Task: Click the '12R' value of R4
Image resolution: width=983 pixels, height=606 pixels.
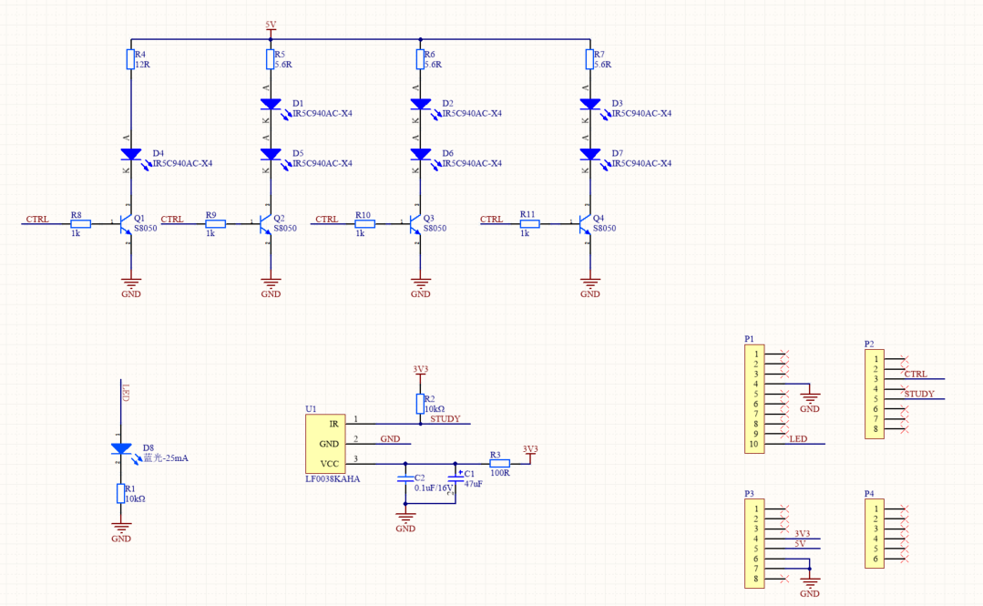Action: click(142, 64)
